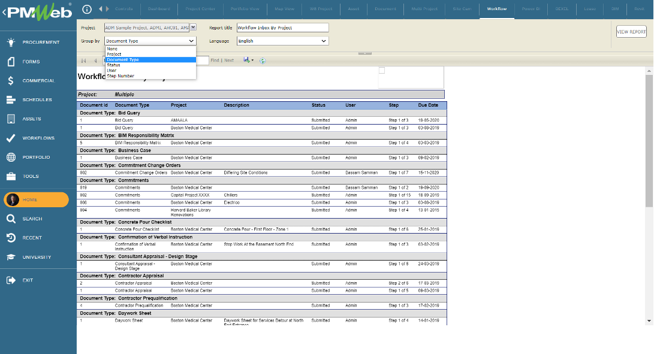The width and height of the screenshot is (654, 354).
Task: Open the Search magnifier icon
Action: pos(11,219)
